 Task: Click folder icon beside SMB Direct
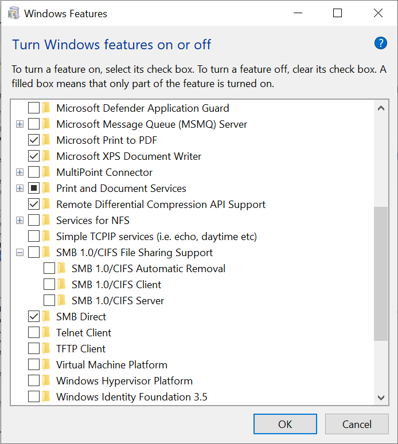[46, 316]
